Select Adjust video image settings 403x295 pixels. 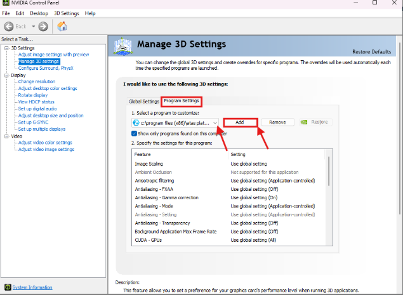click(46, 150)
